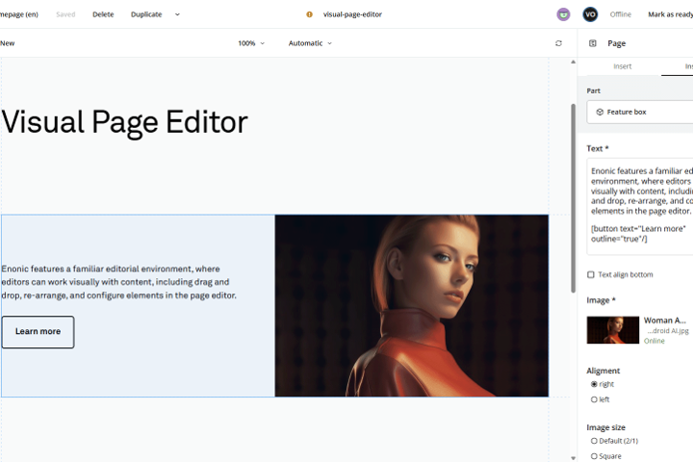Click the Text field in the inspector
Viewport: 693px width, 462px height.
[639, 206]
